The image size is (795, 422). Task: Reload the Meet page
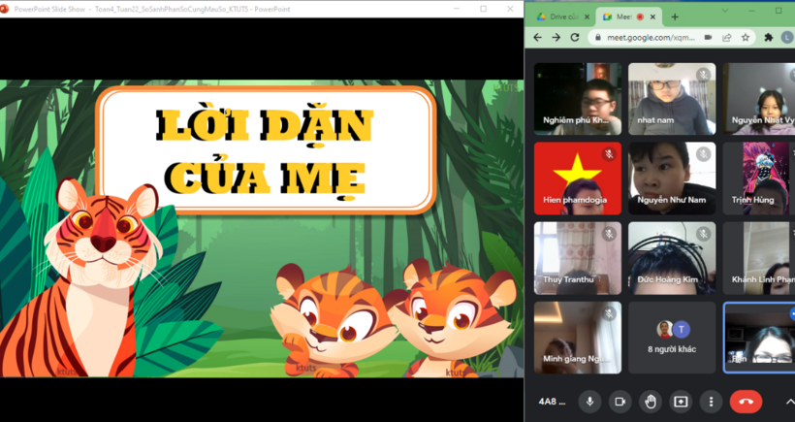(x=575, y=38)
